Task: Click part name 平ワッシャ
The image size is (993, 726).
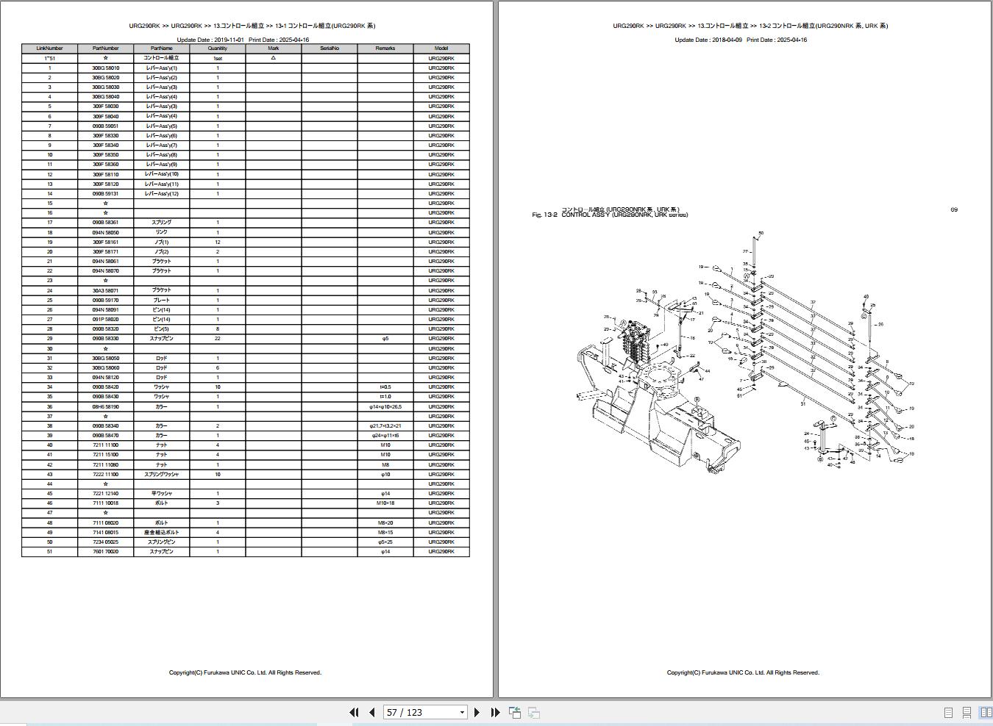Action: [161, 493]
